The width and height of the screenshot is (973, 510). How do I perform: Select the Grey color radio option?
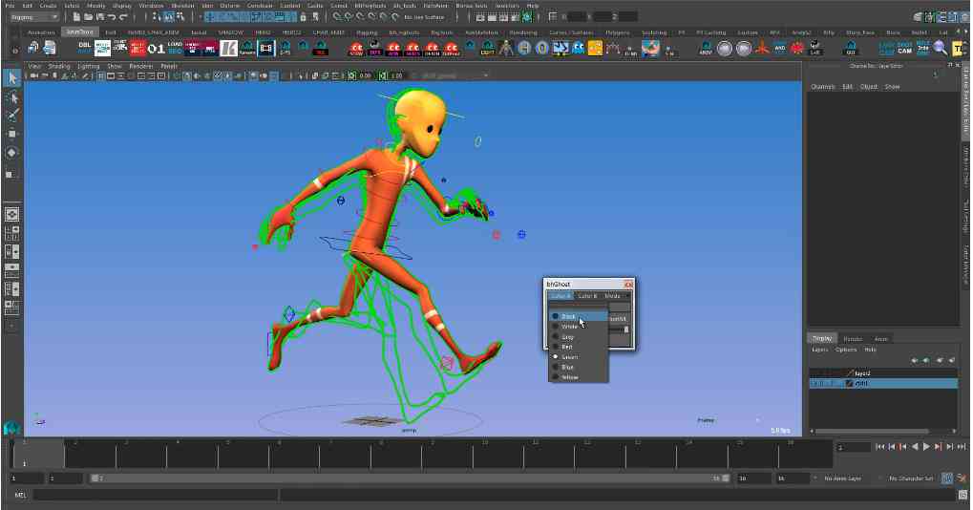click(556, 337)
